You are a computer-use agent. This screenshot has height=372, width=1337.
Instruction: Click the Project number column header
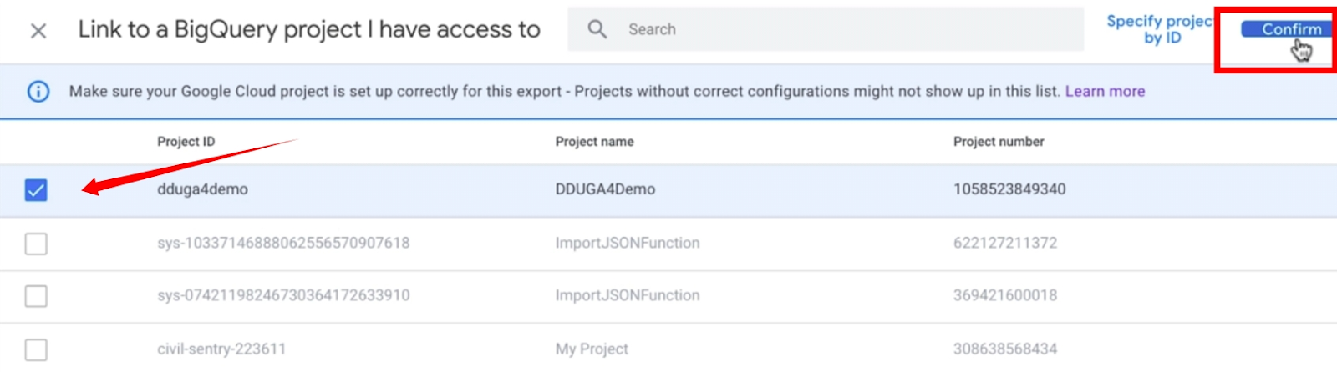(x=999, y=142)
